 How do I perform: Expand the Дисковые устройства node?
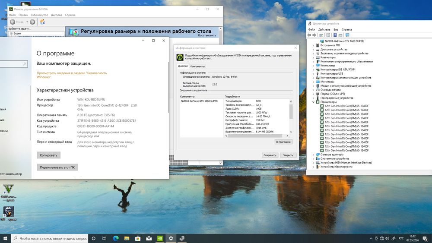[313, 50]
